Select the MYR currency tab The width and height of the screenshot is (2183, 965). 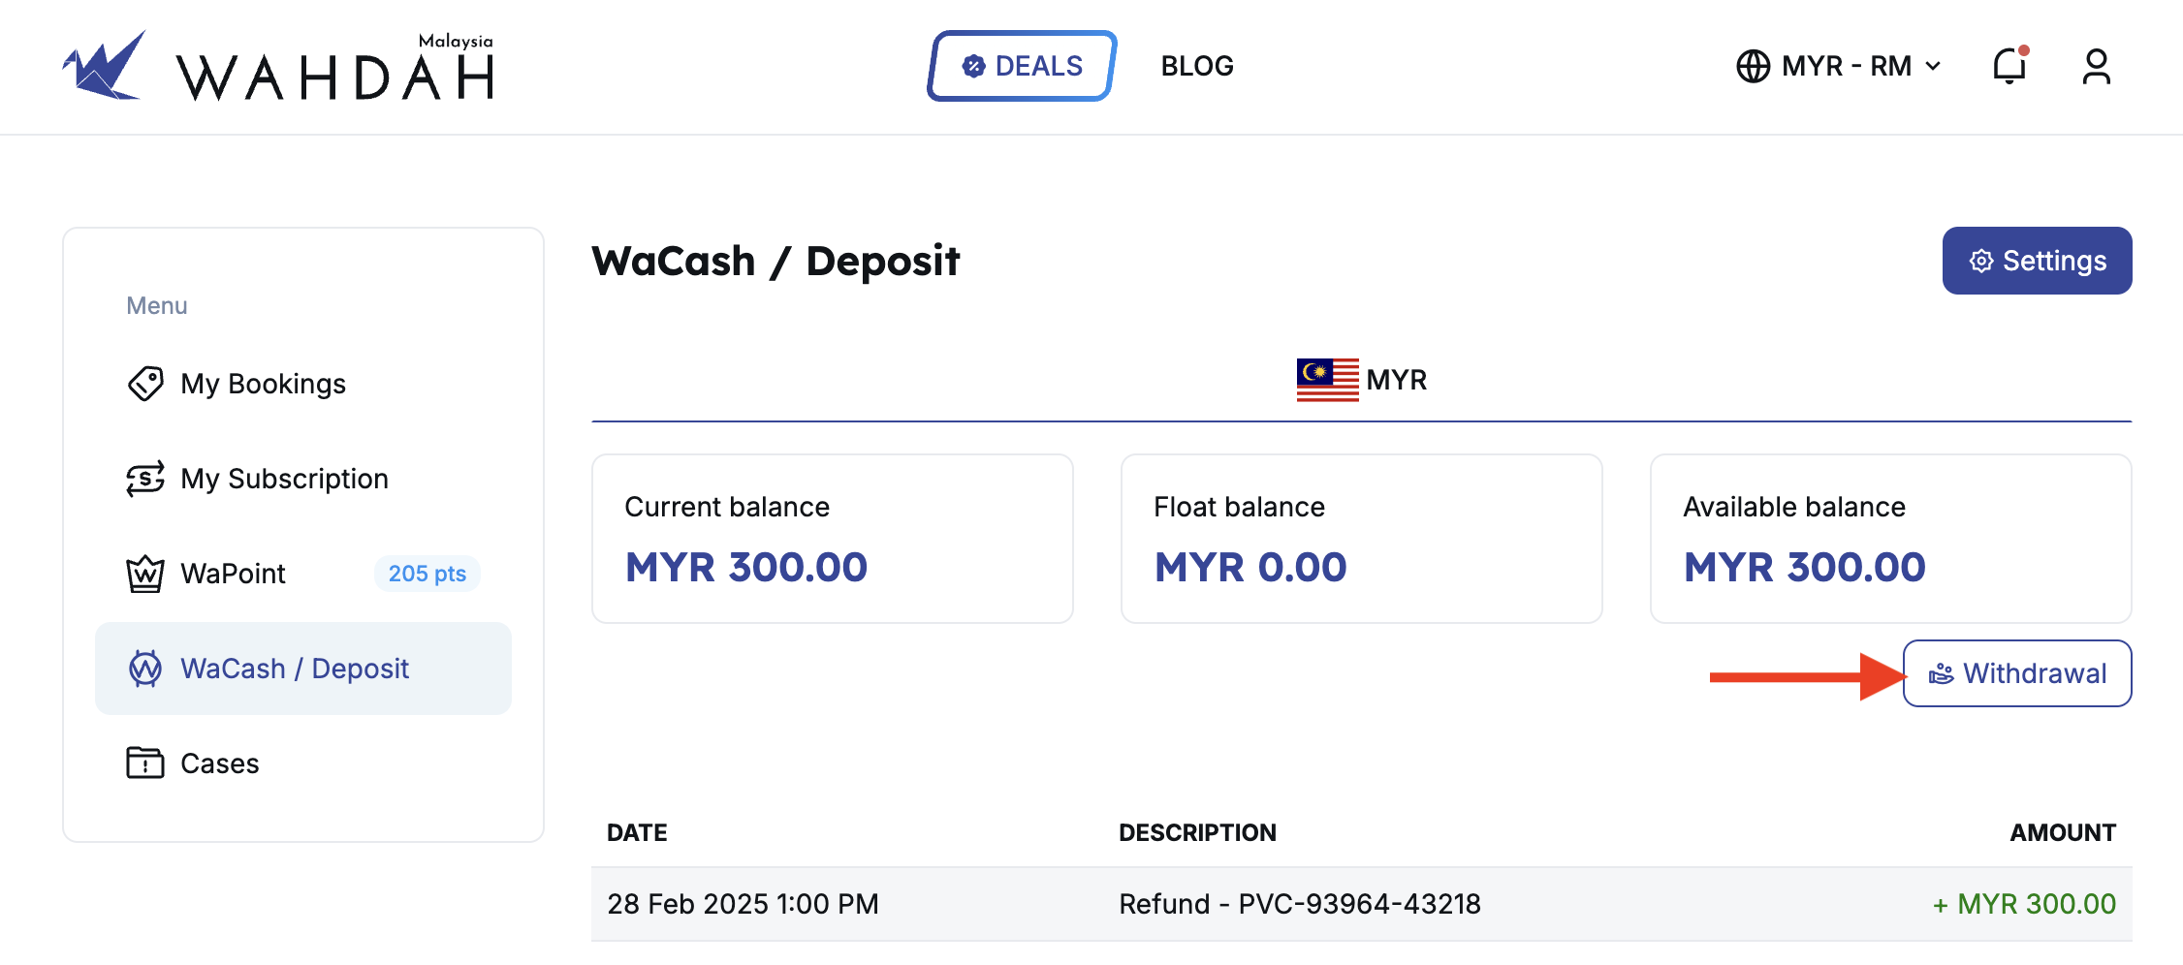click(x=1362, y=380)
